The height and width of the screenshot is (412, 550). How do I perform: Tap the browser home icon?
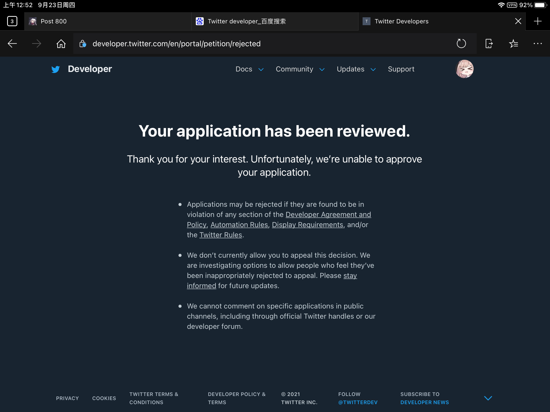[x=61, y=44]
